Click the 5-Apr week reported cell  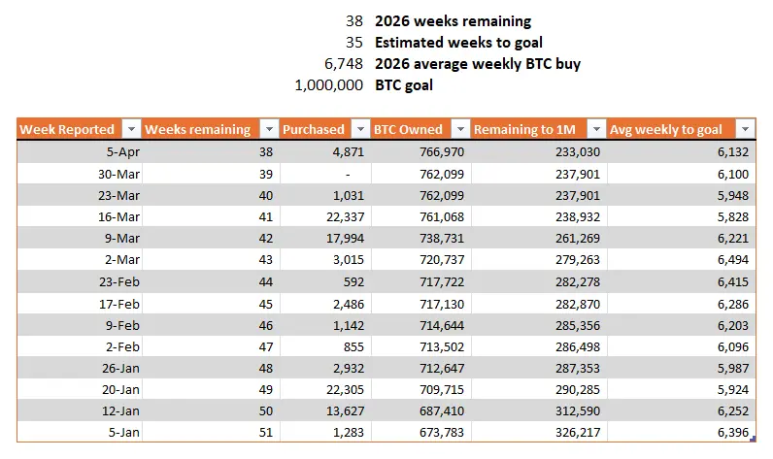tap(119, 152)
